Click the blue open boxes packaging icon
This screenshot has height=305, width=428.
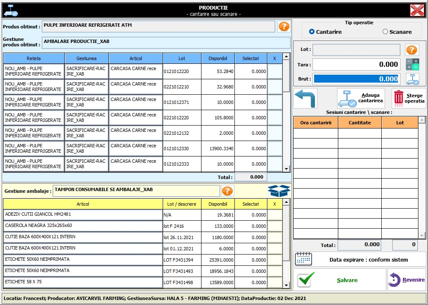(279, 191)
